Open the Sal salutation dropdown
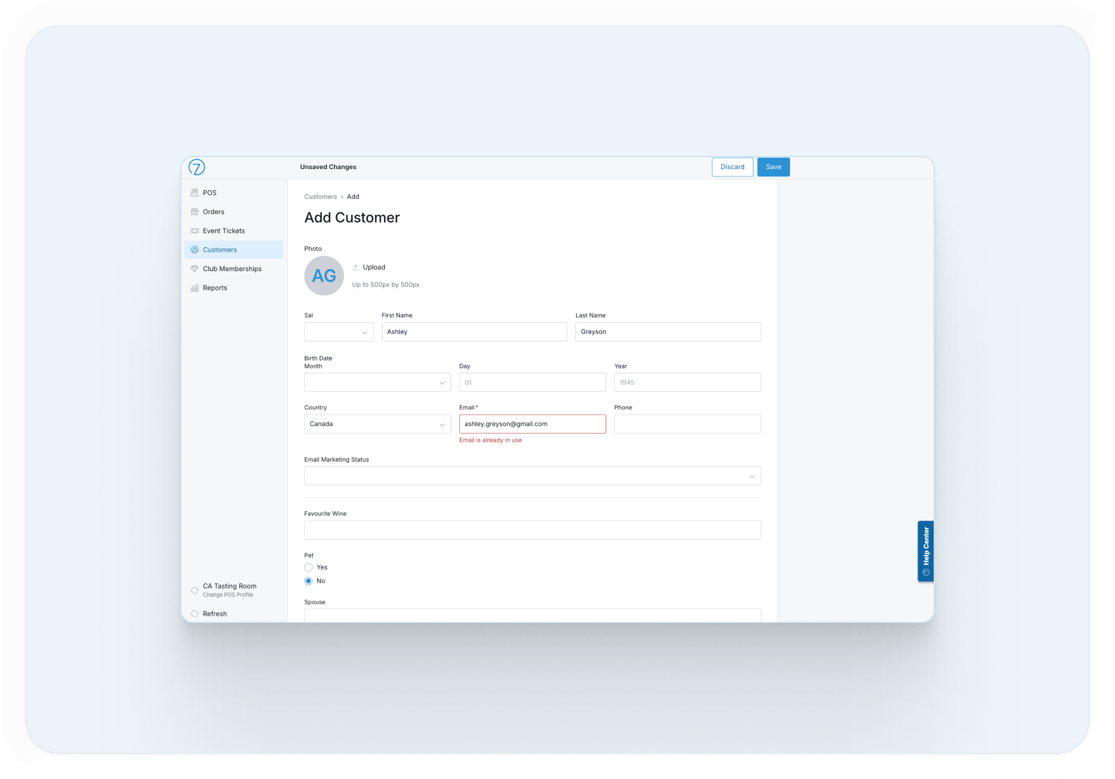 pos(338,332)
